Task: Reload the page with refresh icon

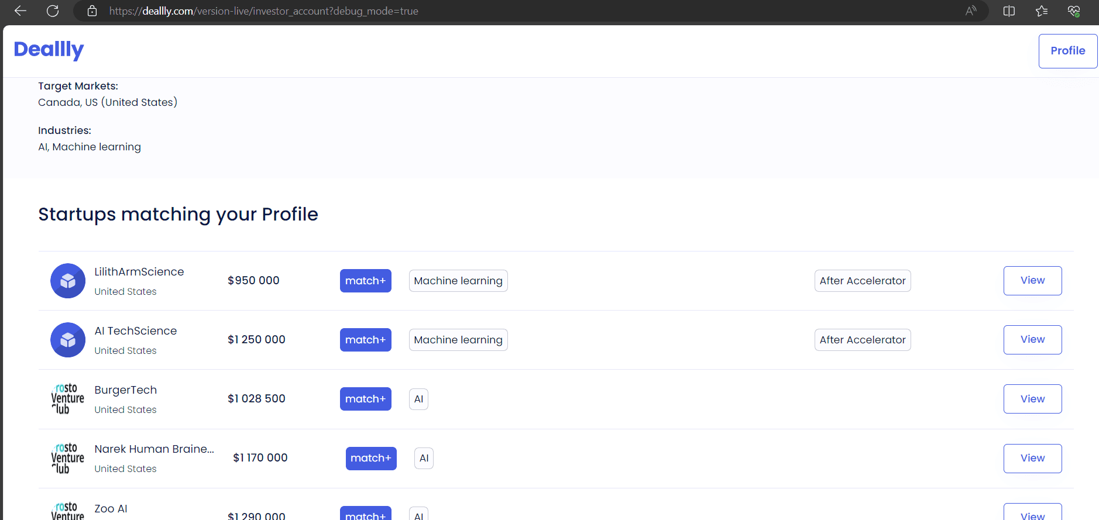Action: point(53,11)
